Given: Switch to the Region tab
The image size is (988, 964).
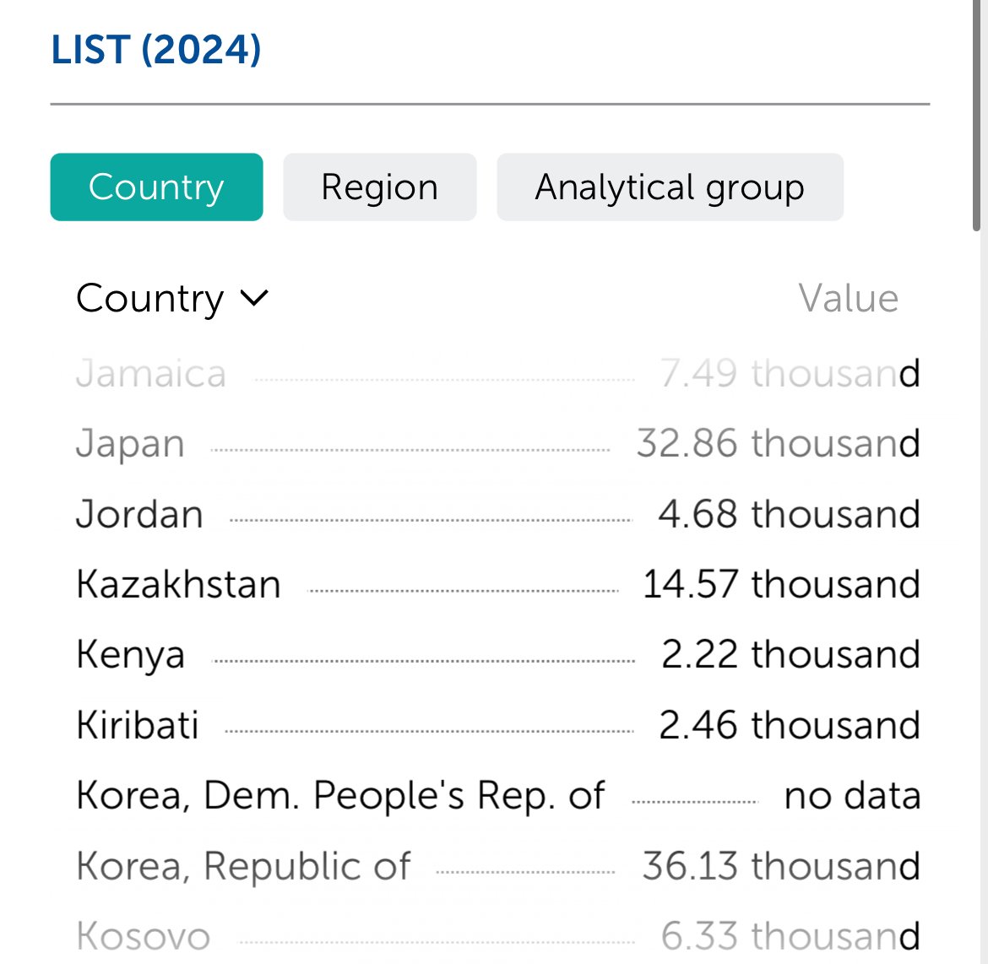Looking at the screenshot, I should click(x=379, y=187).
